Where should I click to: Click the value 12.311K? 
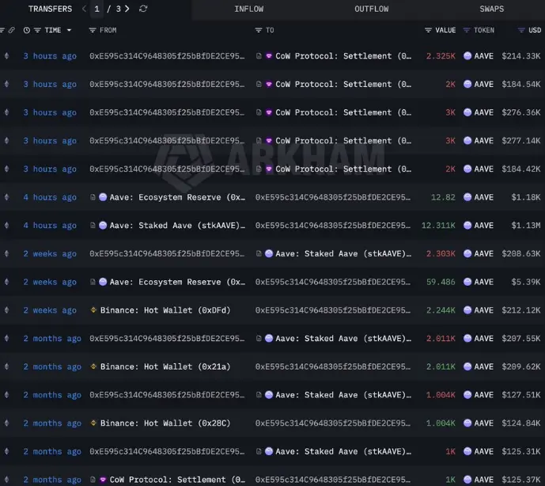tap(438, 226)
